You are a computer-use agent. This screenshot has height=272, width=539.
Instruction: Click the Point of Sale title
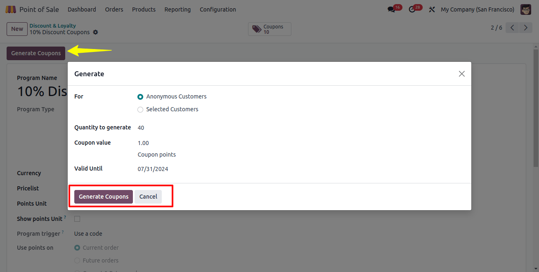tap(39, 9)
